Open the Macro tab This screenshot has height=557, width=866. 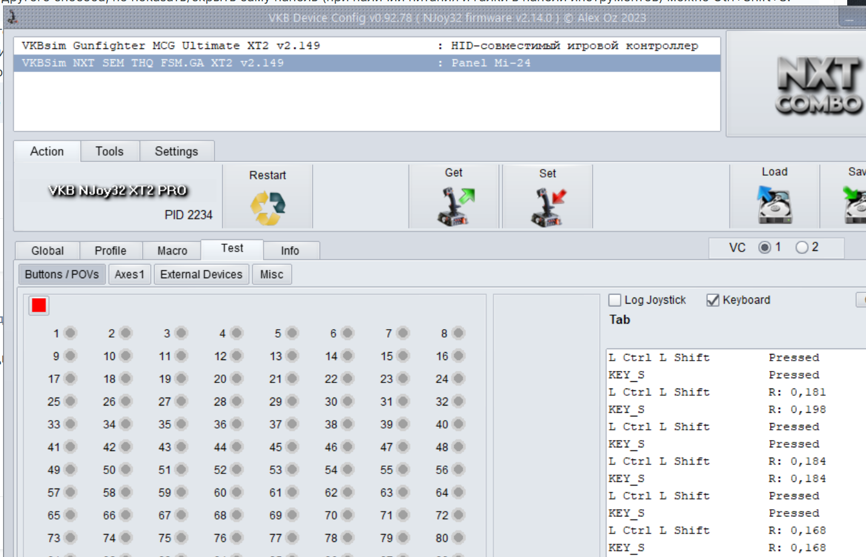[x=172, y=250]
